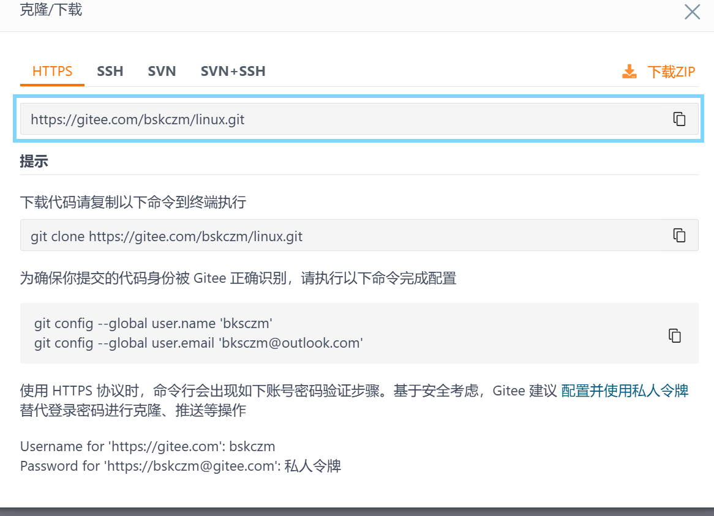The height and width of the screenshot is (516, 714).
Task: Click the Username for gitee.com line
Action: 148,446
